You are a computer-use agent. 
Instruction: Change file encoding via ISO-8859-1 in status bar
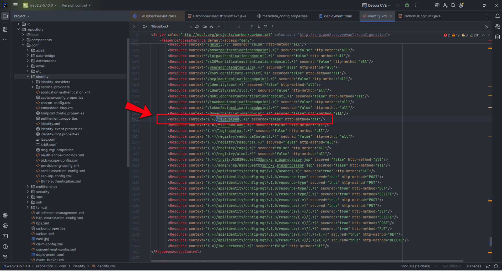click(x=452, y=266)
